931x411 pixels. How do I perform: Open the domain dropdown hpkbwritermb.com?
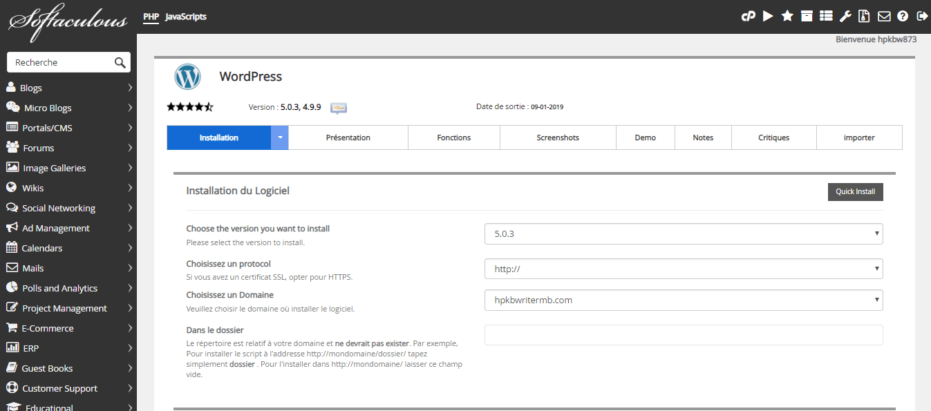point(684,300)
